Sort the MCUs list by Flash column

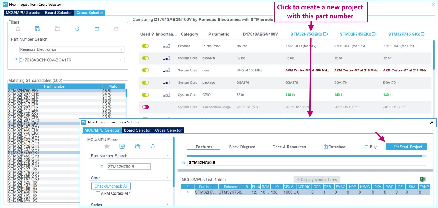pyautogui.click(x=256, y=187)
